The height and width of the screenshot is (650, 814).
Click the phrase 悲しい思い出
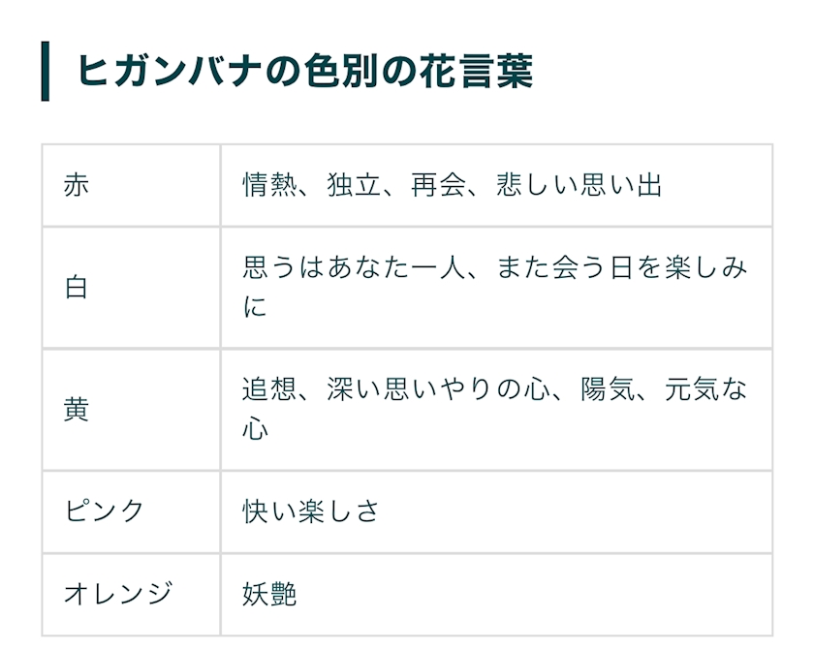(579, 185)
